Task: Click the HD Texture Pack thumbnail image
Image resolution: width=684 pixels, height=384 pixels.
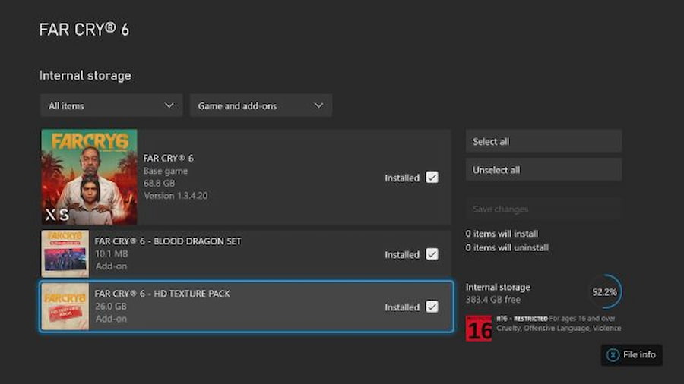Action: 65,307
